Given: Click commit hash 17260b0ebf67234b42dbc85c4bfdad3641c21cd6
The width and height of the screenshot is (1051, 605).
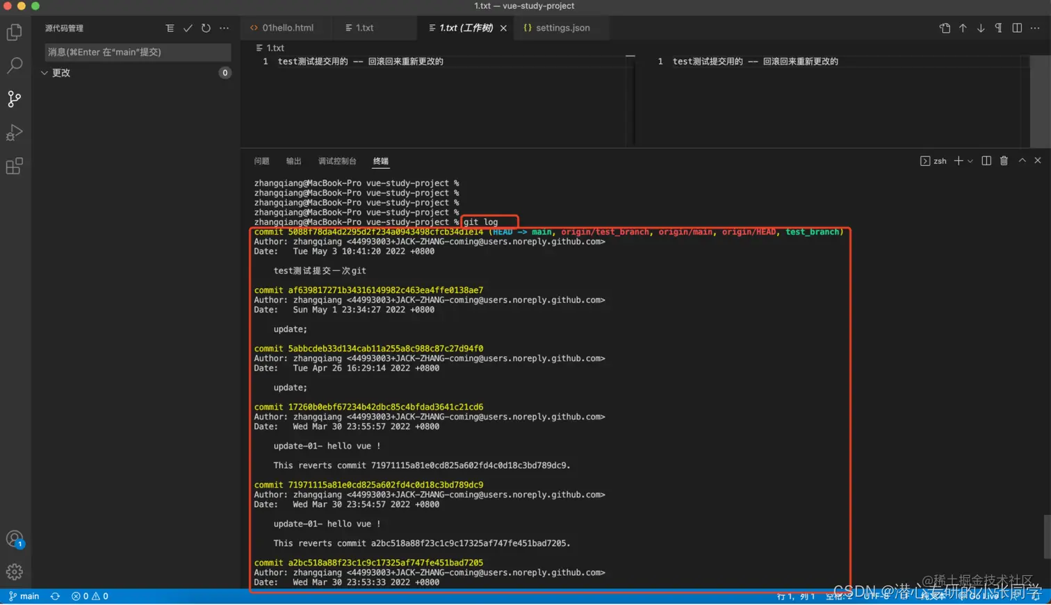Looking at the screenshot, I should click(x=386, y=407).
